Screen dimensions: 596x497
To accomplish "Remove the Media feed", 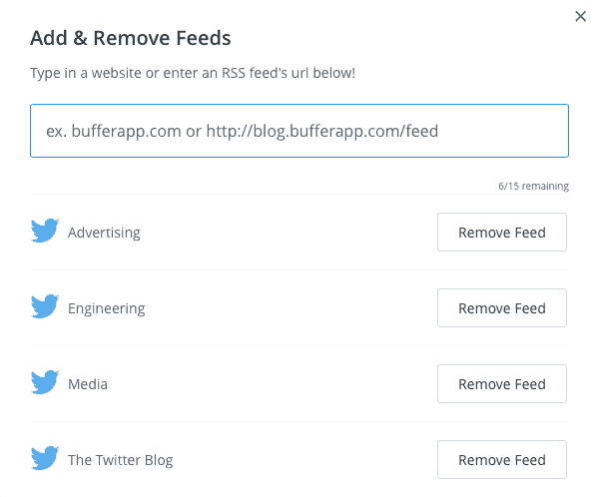I will tap(502, 384).
